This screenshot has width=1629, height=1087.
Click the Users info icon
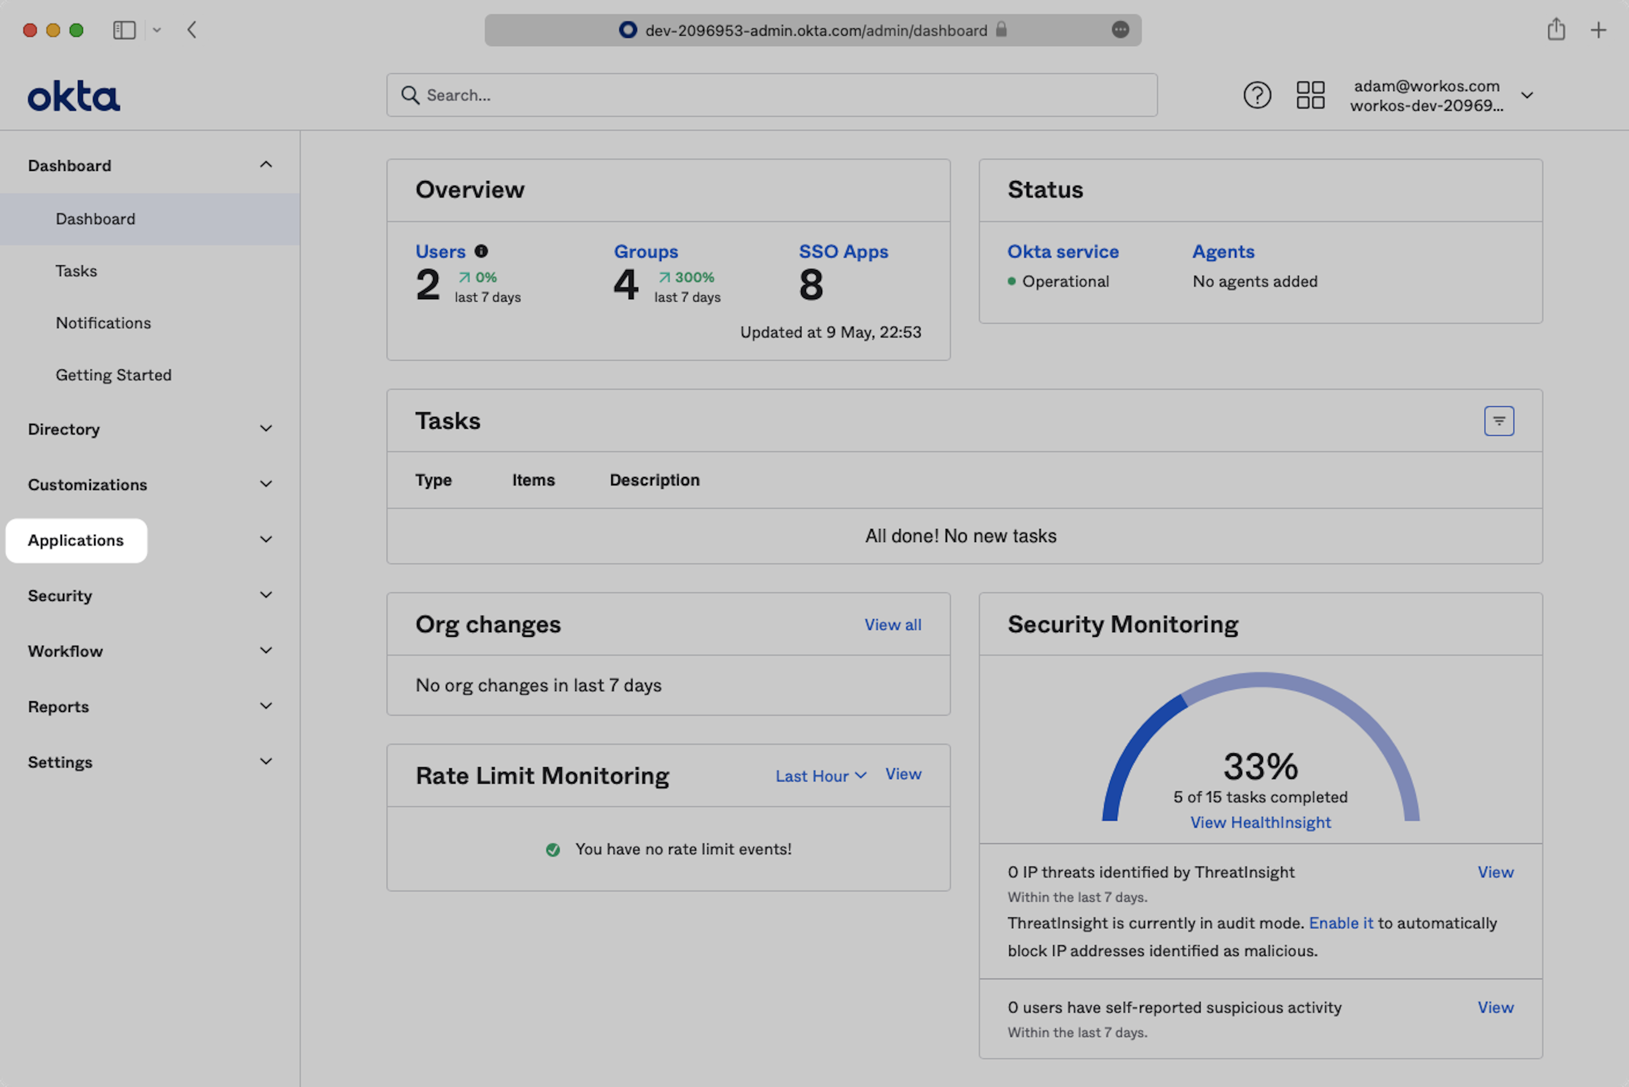tap(481, 251)
